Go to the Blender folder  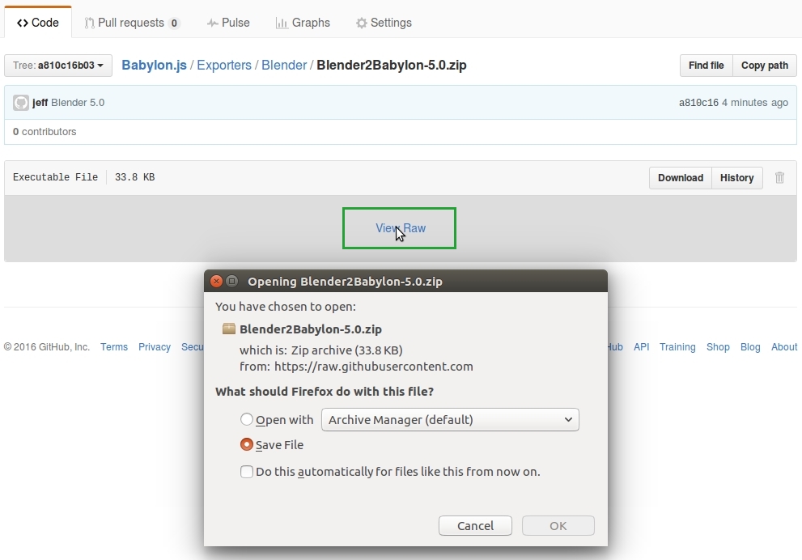point(284,66)
